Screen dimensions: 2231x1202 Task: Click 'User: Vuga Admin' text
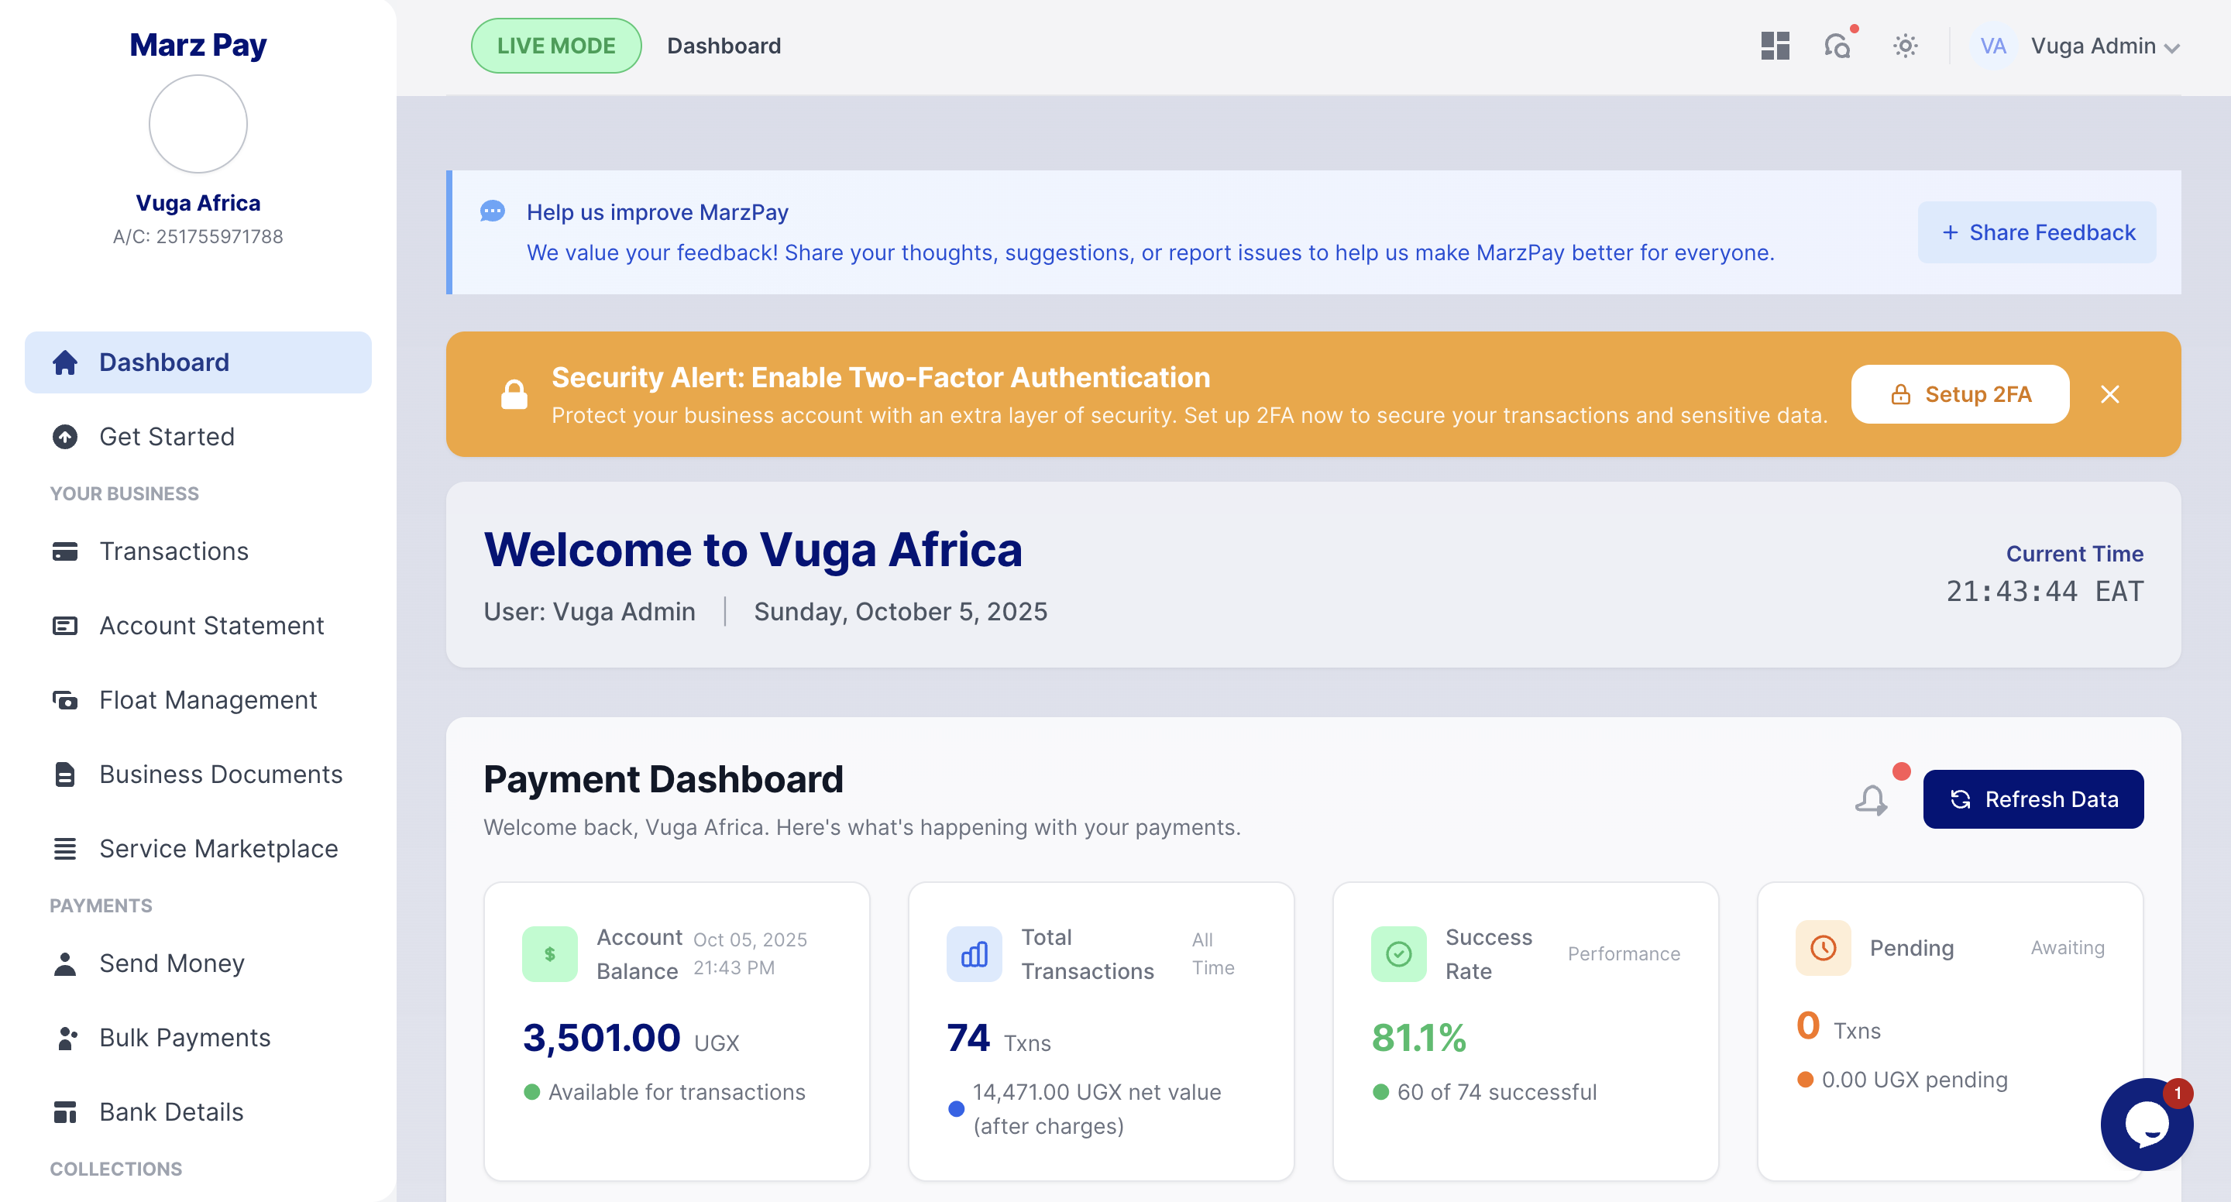589,611
